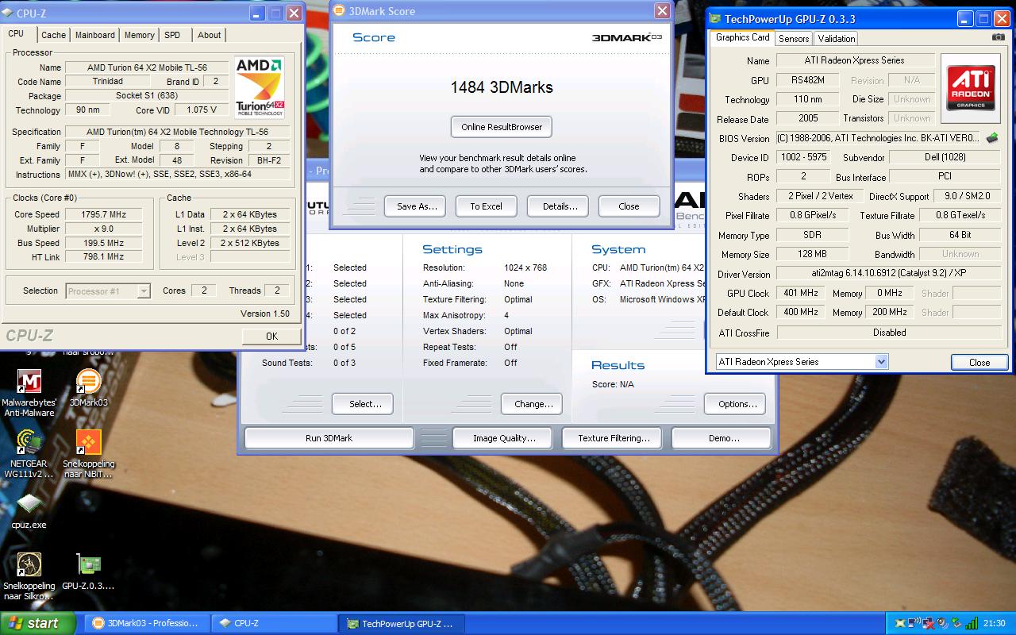Select the Graphics Card tab in GPU-Z
The width and height of the screenshot is (1016, 635).
743,37
